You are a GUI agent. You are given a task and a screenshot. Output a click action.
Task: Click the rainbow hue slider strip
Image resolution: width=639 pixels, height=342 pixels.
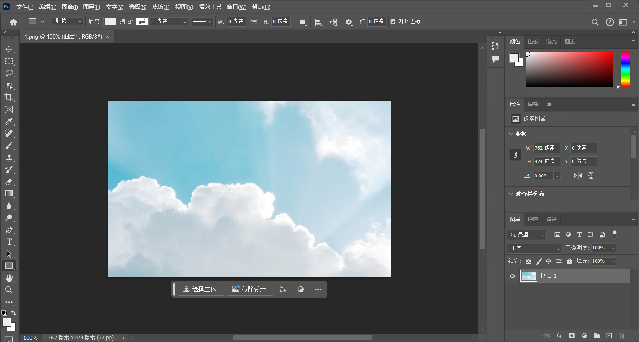[625, 69]
